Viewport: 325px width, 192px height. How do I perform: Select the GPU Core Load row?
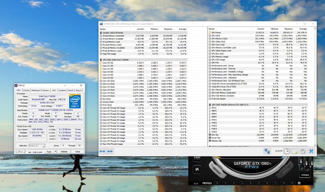pyautogui.click(x=258, y=45)
